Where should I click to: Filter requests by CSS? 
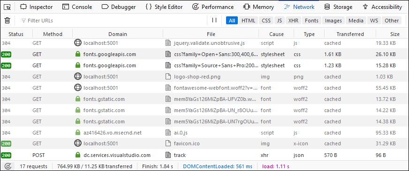point(266,21)
